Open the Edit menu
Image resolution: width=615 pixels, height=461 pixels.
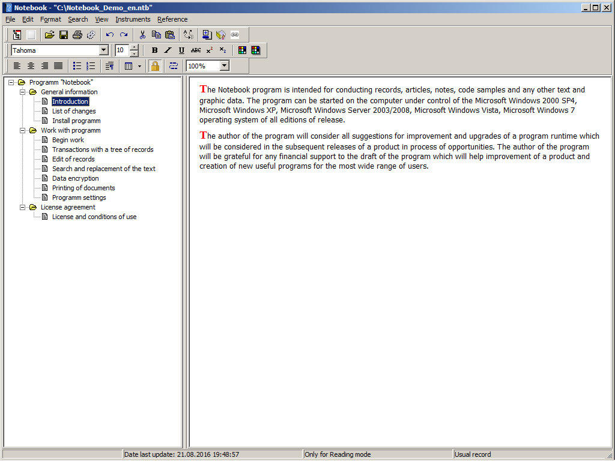(28, 19)
